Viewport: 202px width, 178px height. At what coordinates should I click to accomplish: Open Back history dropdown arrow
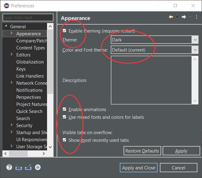[177, 17]
